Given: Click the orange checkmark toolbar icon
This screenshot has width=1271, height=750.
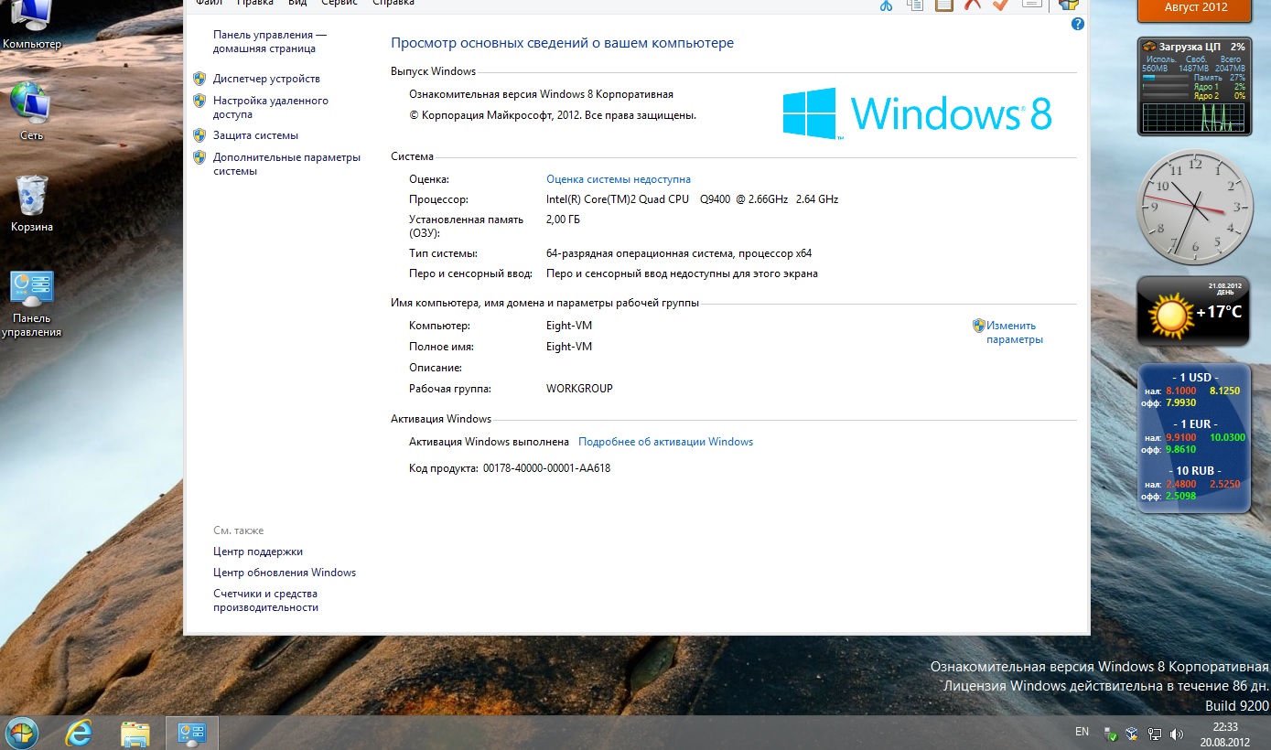Looking at the screenshot, I should point(1000,5).
